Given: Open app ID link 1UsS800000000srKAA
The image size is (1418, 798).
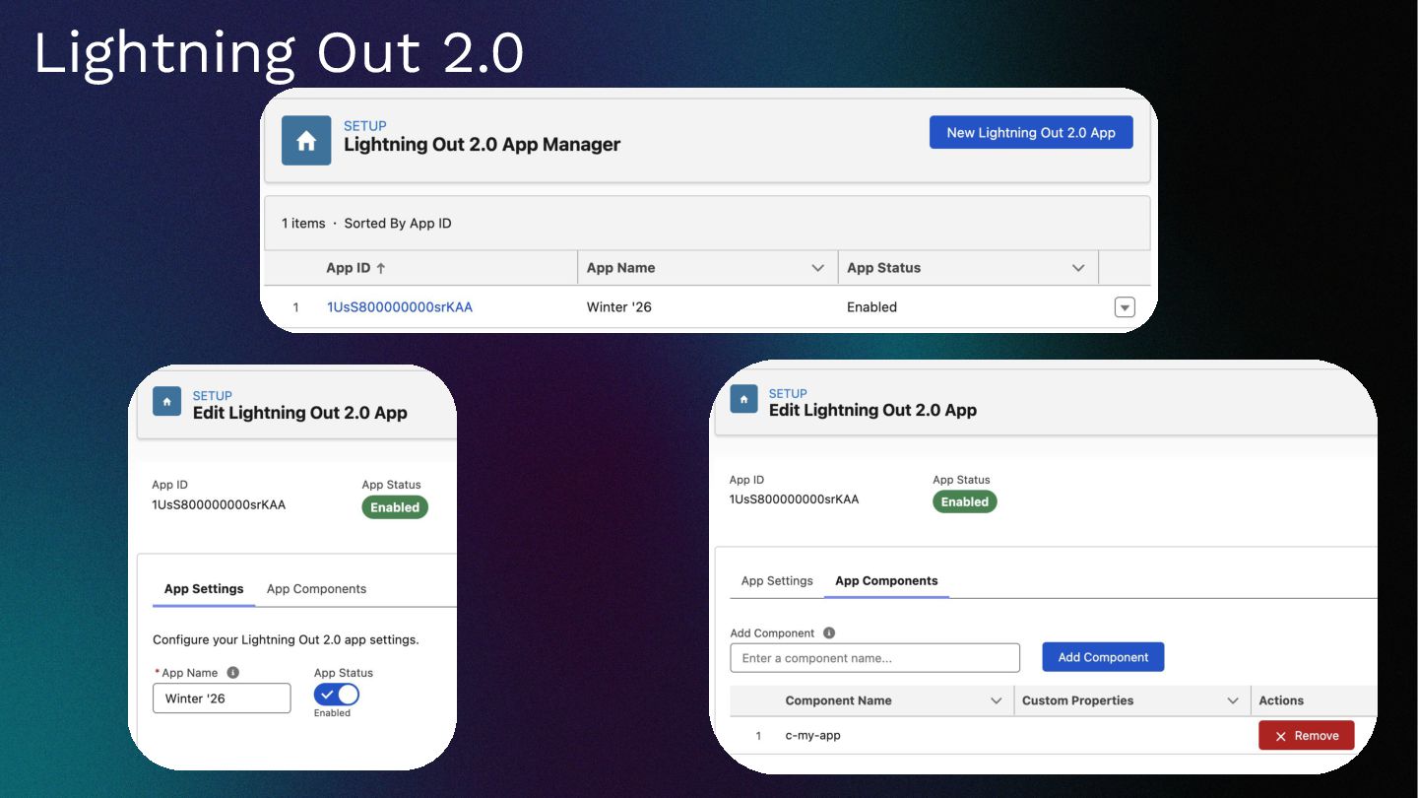Looking at the screenshot, I should click(400, 307).
